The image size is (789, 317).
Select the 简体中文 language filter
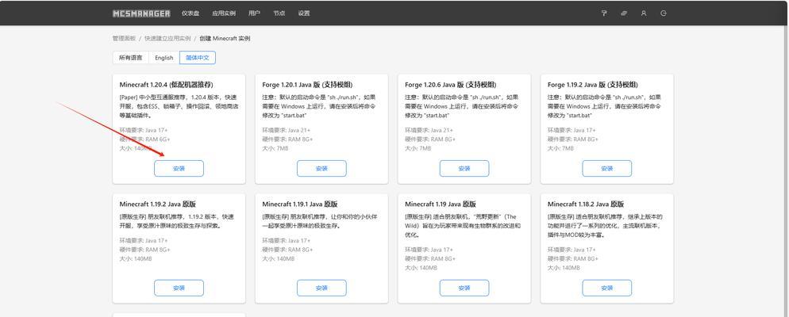point(198,58)
